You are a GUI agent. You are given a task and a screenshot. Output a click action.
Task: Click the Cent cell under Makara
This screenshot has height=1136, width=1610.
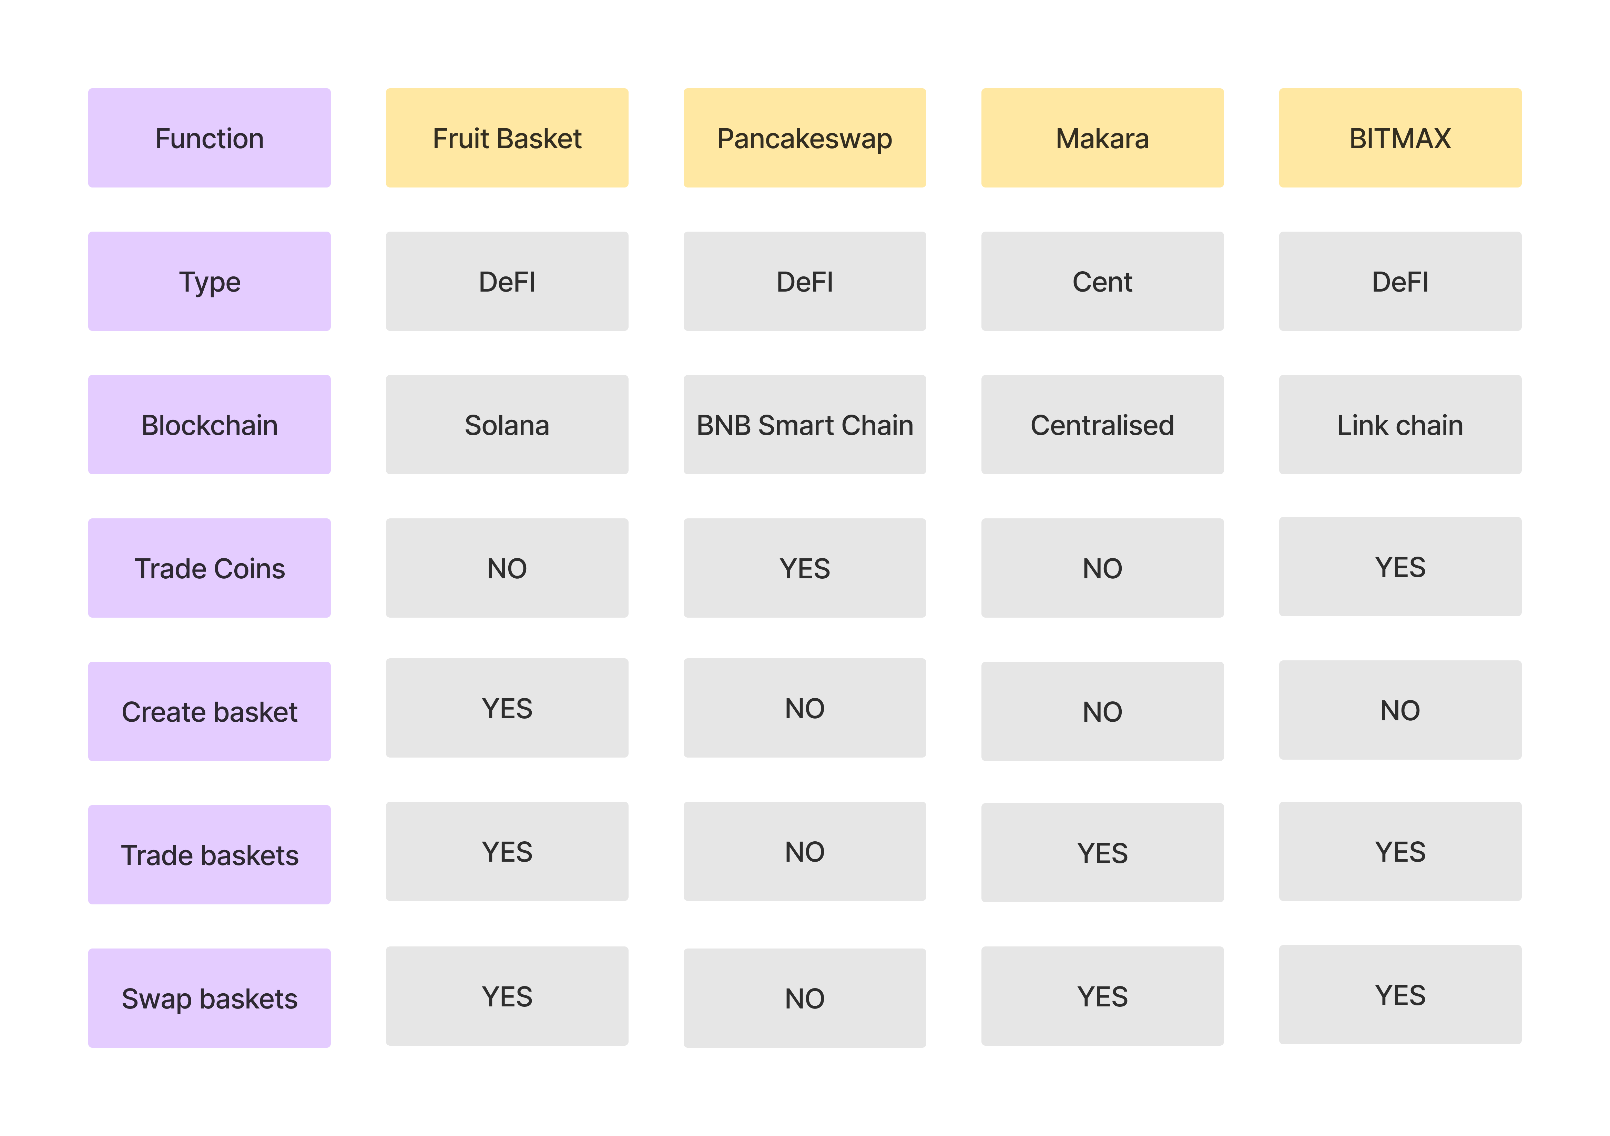click(1102, 281)
